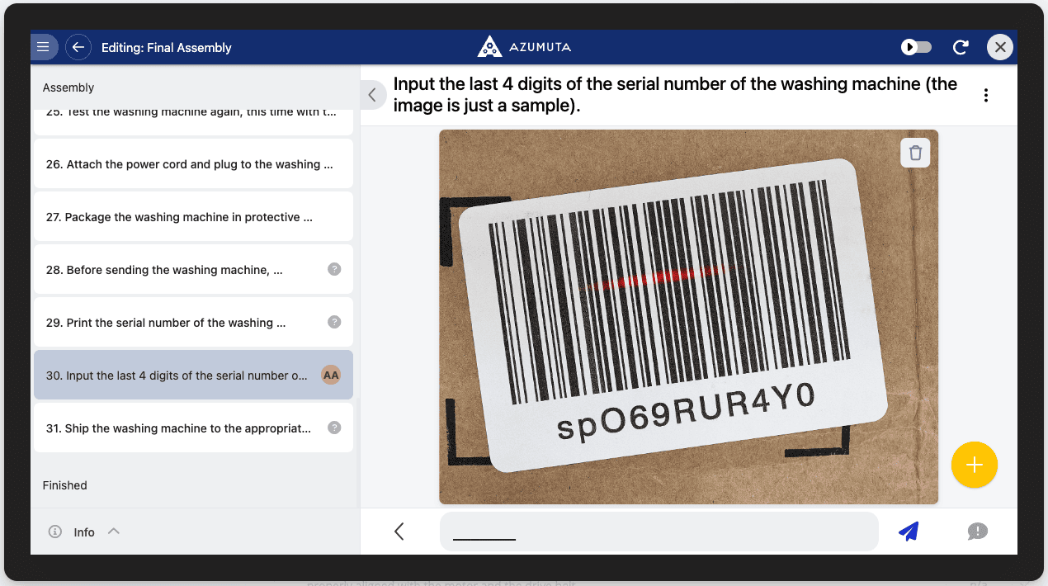Close the editor with X button

click(1000, 47)
